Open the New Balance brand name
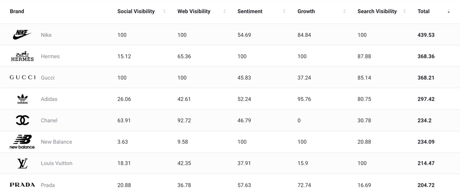The image size is (460, 194). coord(57,142)
